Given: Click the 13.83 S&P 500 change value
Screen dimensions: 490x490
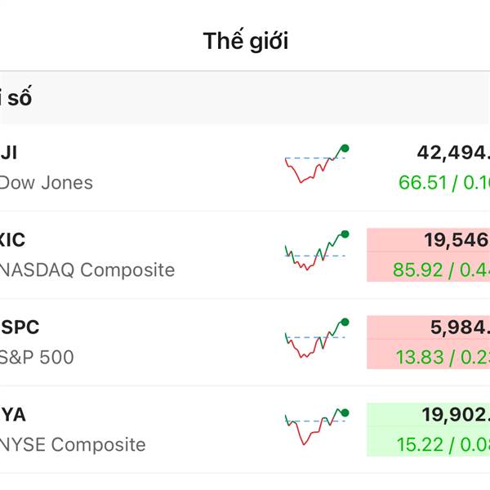Looking at the screenshot, I should tap(420, 357).
